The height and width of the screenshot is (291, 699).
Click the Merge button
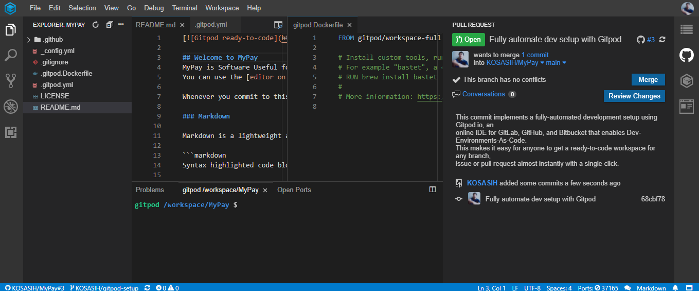point(648,79)
